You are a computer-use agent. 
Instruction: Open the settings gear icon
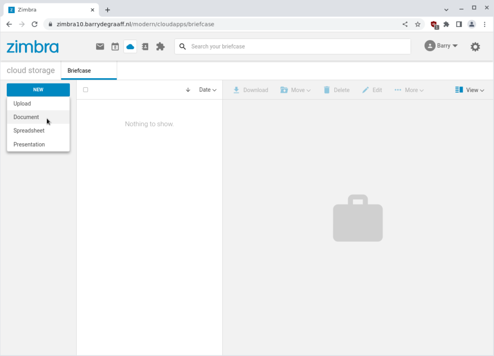point(475,47)
